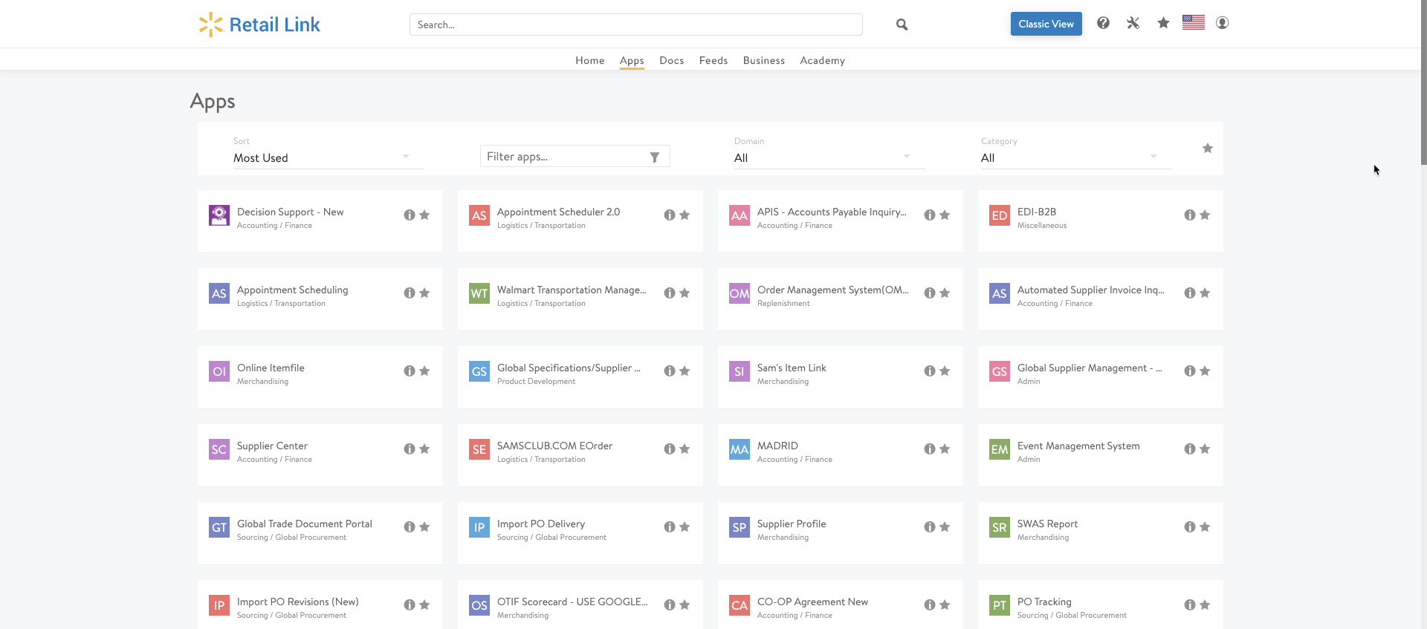
Task: Favorite Global Specifications/Supplier app
Action: pyautogui.click(x=685, y=371)
